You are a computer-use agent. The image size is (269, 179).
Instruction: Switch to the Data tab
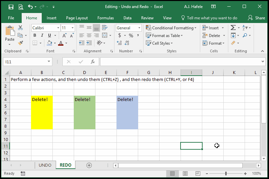coord(127,18)
